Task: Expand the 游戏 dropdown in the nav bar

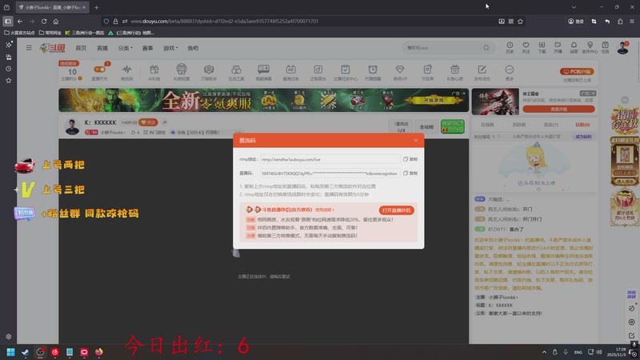Action: [170, 48]
